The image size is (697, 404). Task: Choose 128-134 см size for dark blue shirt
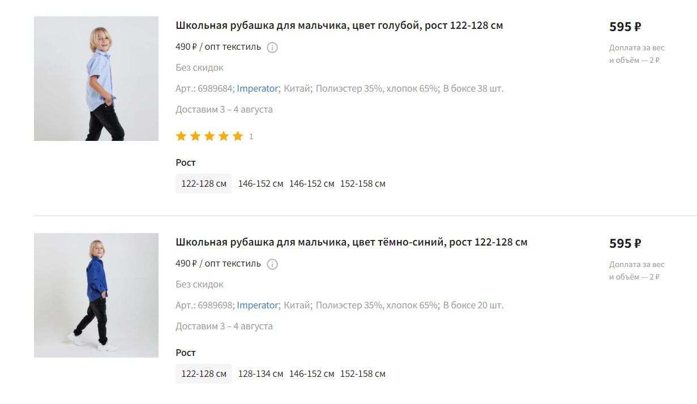(260, 374)
